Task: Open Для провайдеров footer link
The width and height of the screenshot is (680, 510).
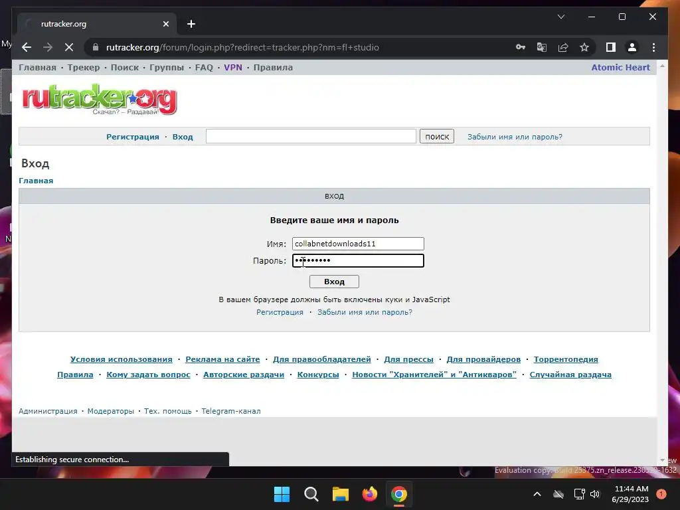Action: tap(483, 359)
